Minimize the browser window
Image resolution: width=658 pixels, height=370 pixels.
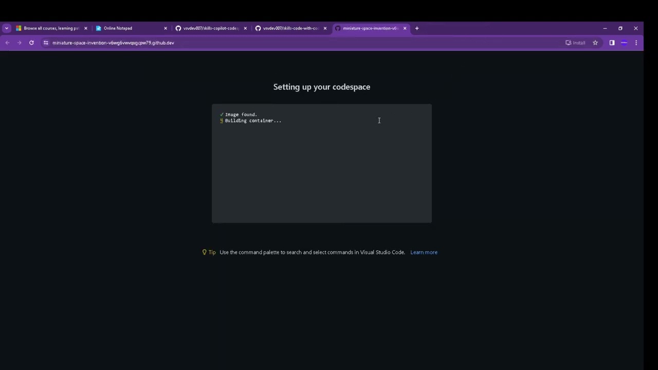click(605, 28)
